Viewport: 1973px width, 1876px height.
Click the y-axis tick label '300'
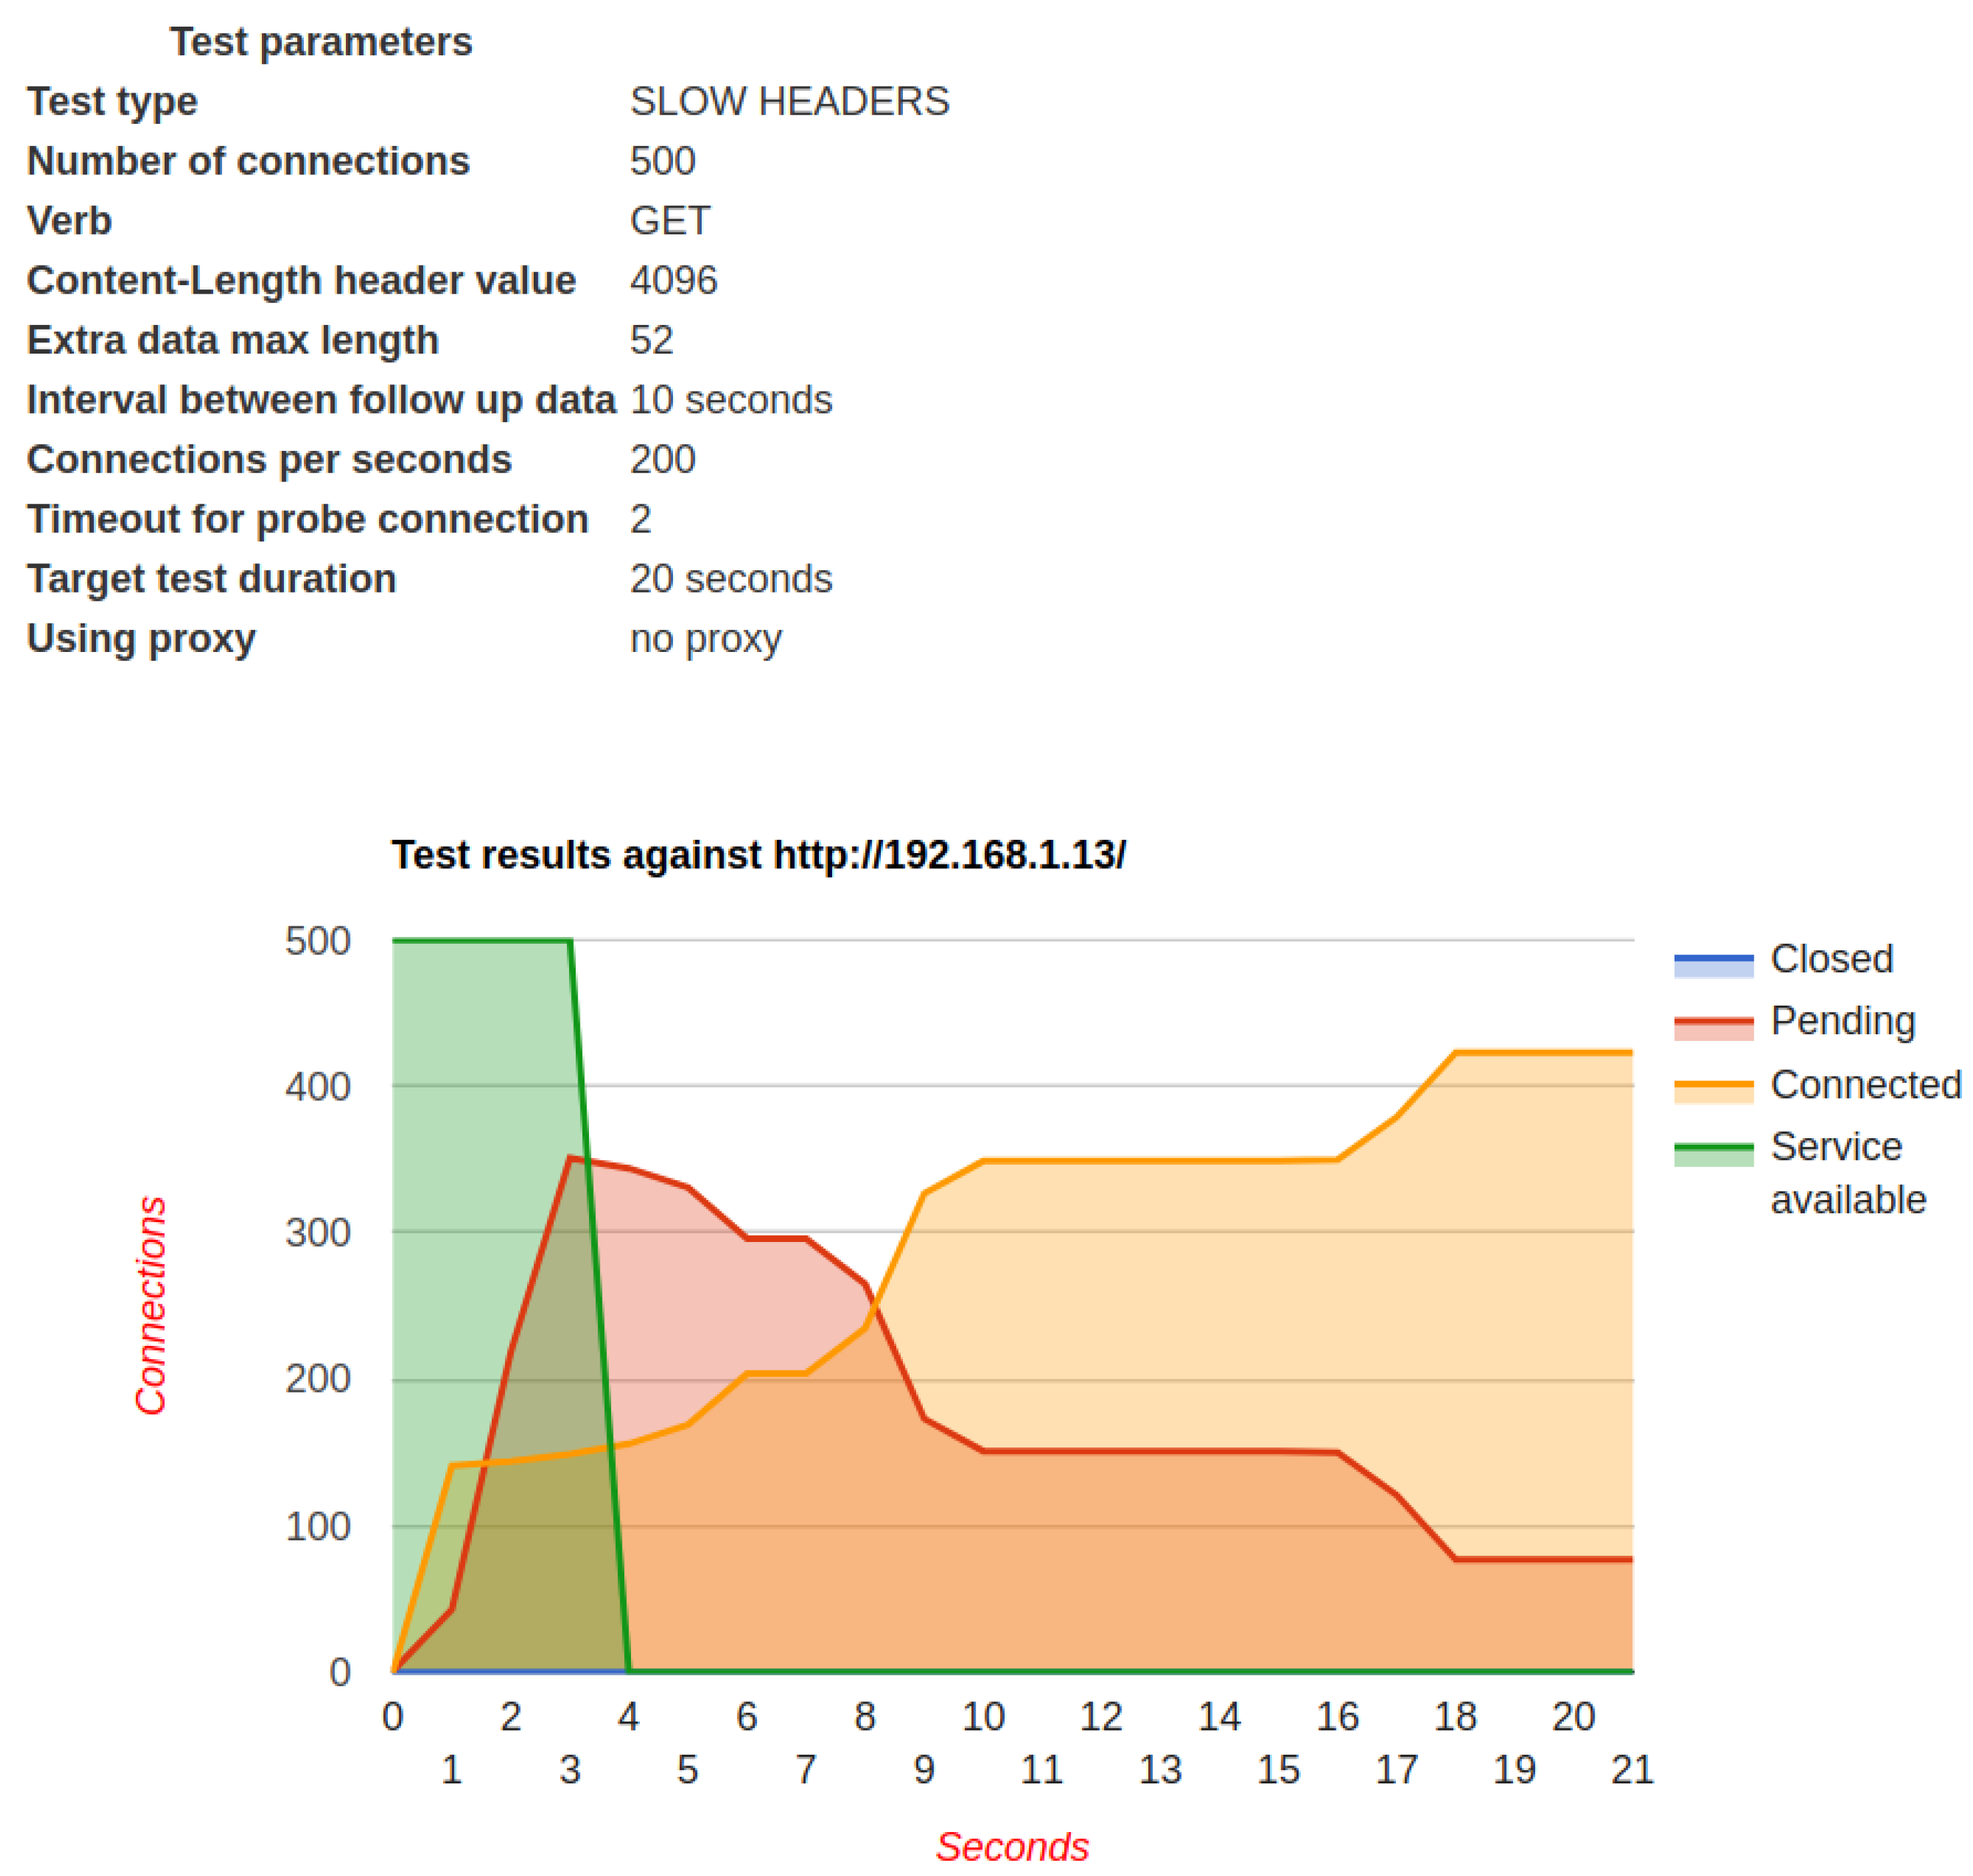pos(317,1233)
